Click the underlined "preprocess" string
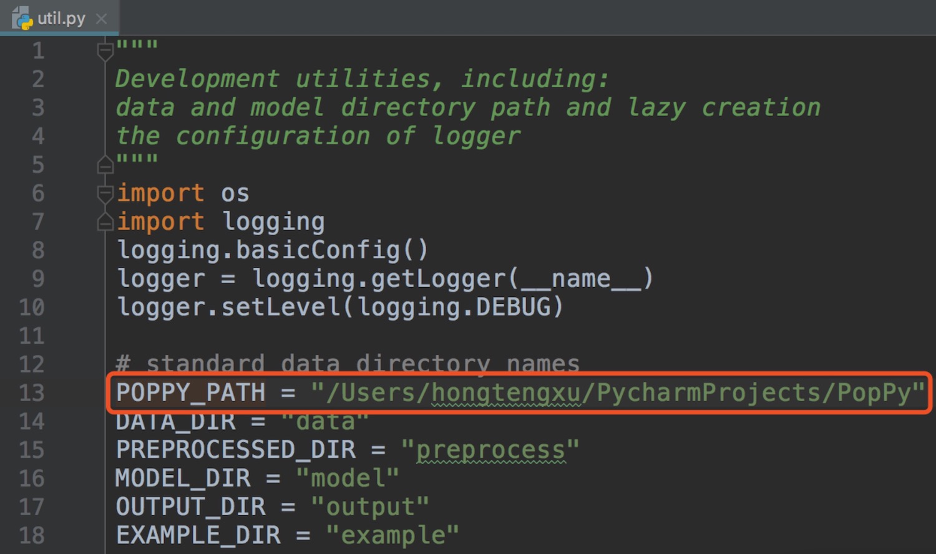 490,450
